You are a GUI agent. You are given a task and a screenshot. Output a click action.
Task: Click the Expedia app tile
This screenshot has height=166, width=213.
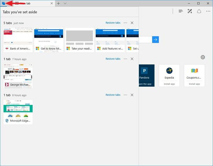click(x=169, y=76)
